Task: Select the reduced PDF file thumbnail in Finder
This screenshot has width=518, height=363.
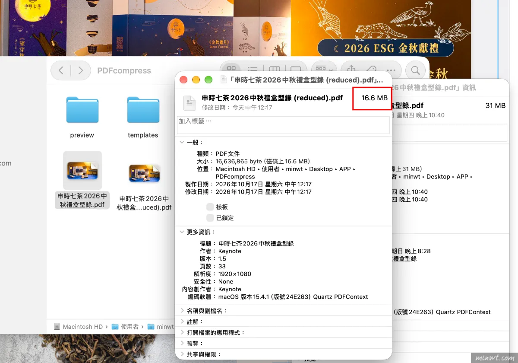Action: pyautogui.click(x=144, y=173)
